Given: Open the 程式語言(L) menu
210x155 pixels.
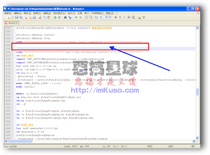Looking at the screenshot, I should pos(59,13).
